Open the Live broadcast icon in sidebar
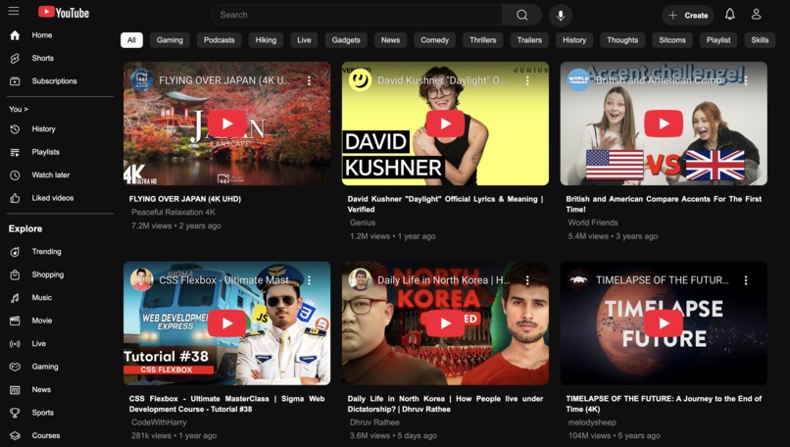Image resolution: width=790 pixels, height=447 pixels. 15,344
